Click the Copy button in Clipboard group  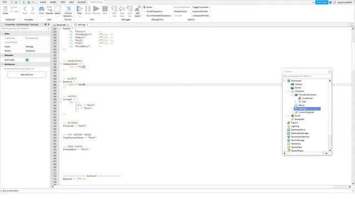[x=14, y=11]
